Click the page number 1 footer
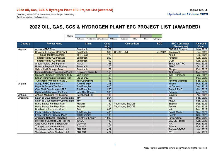 [115, 145]
